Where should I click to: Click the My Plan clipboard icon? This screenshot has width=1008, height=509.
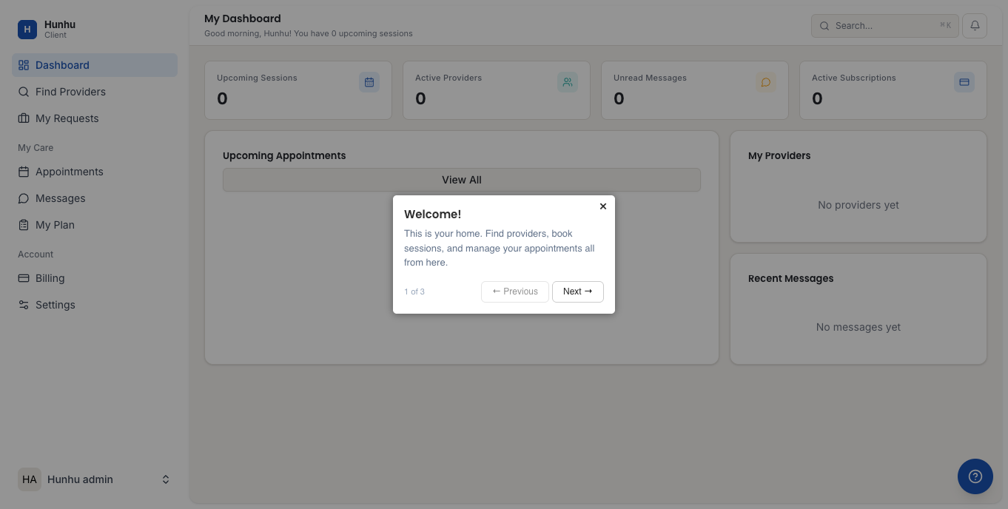click(24, 225)
